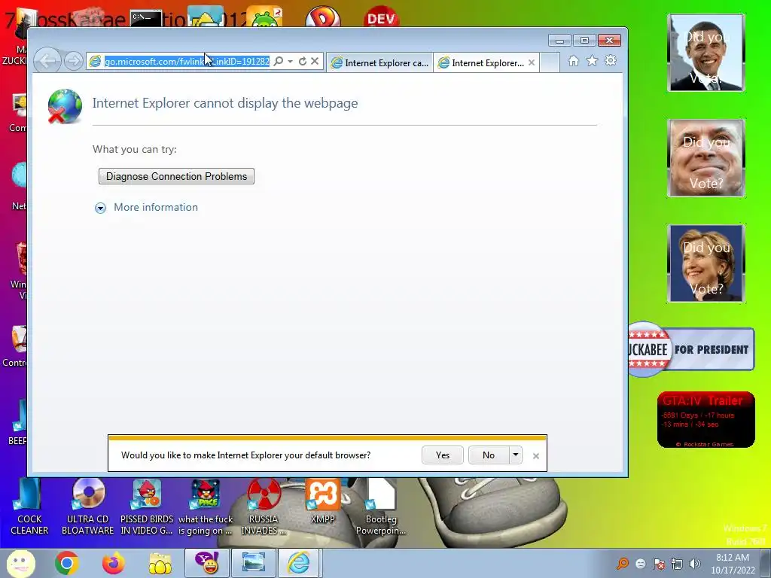Image resolution: width=771 pixels, height=578 pixels.
Task: Click the DEV icon on the desktop
Action: 381,18
